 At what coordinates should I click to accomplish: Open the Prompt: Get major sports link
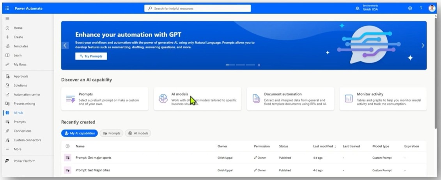pos(93,158)
